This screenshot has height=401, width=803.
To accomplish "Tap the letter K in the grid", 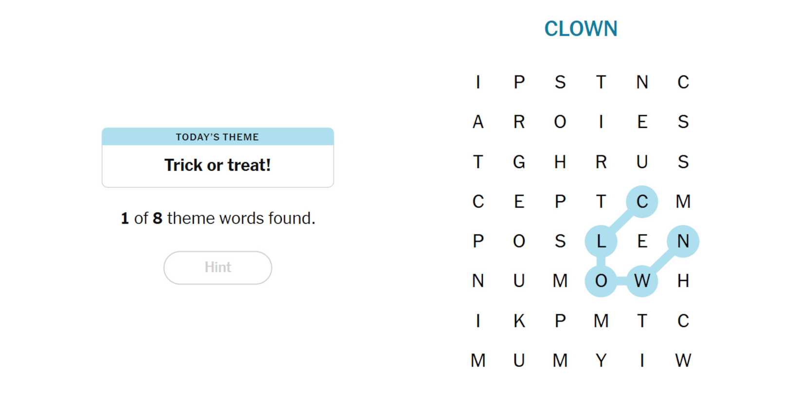I will tap(519, 321).
